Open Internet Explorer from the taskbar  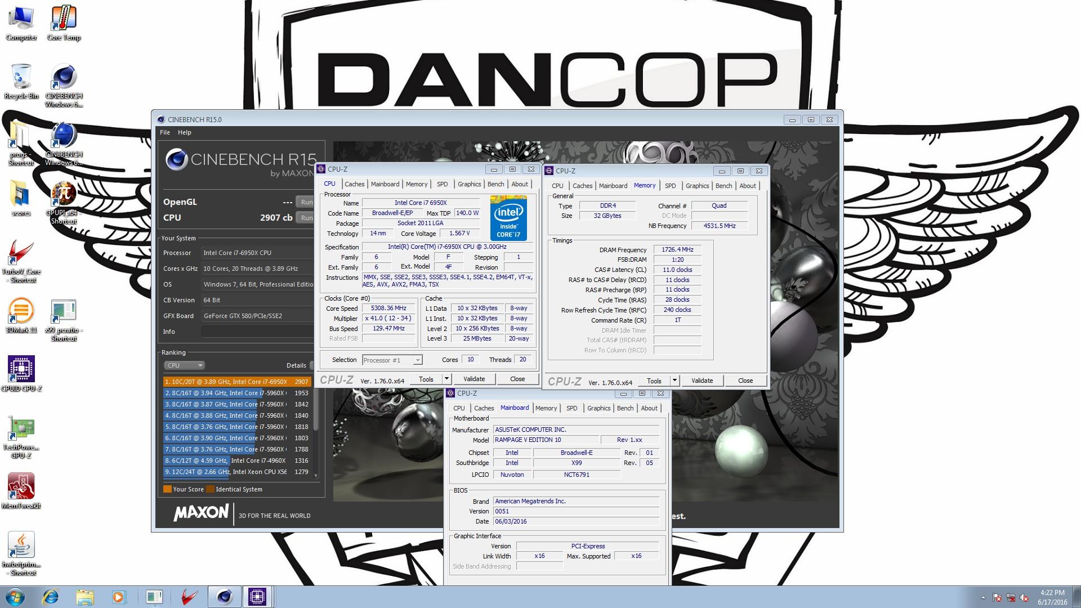51,597
